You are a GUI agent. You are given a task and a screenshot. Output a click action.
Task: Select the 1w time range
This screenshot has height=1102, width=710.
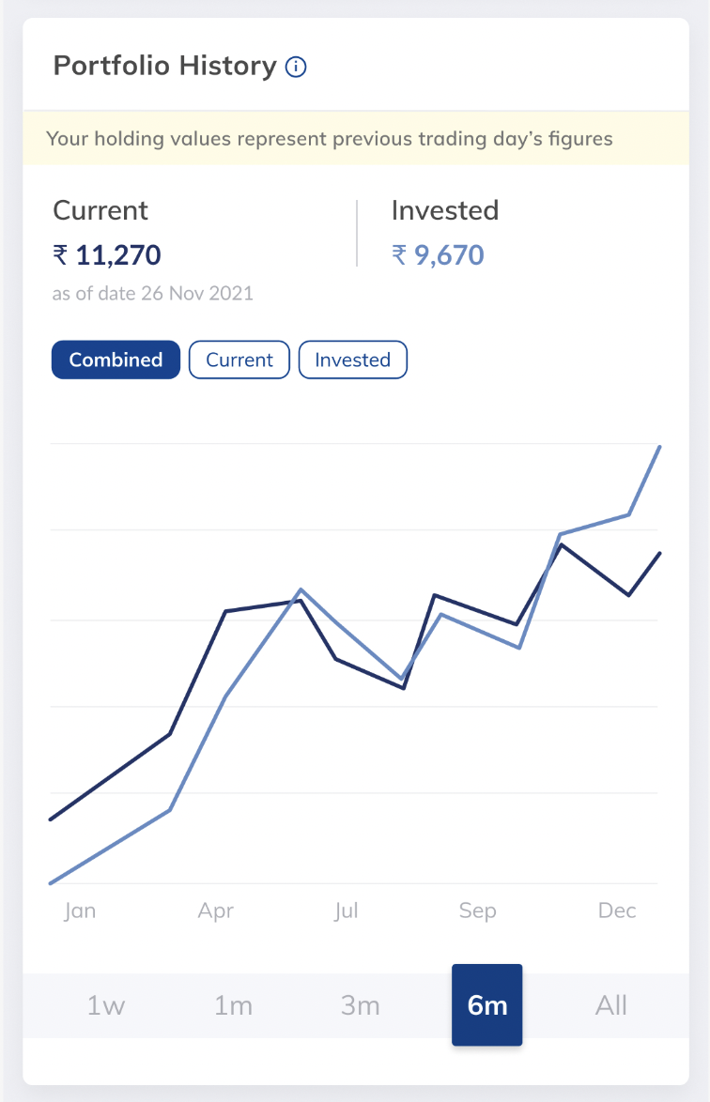coord(105,1004)
